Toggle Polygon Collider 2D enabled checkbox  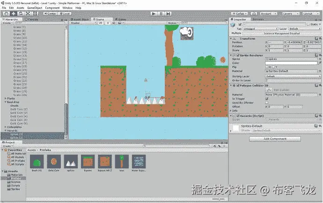tap(238, 85)
